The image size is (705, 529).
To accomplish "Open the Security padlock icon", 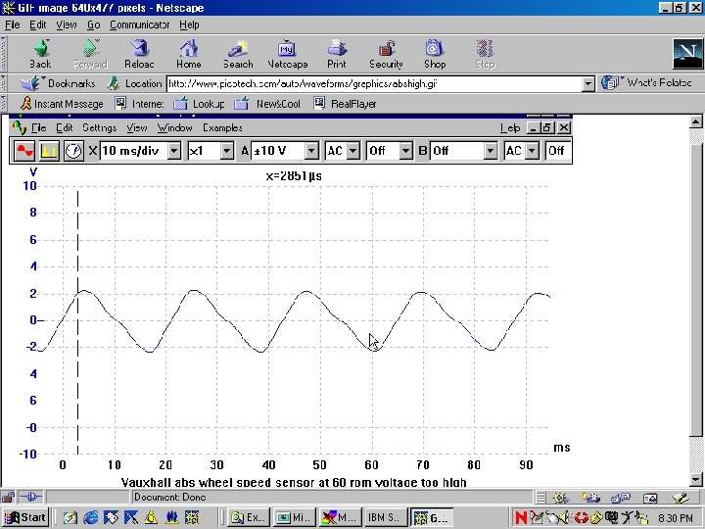I will tap(386, 49).
